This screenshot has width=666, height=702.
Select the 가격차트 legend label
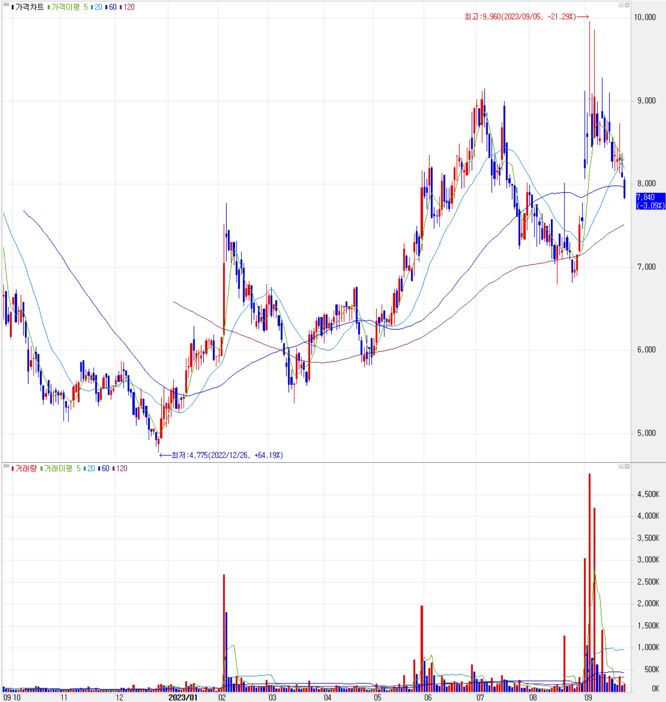coord(29,7)
